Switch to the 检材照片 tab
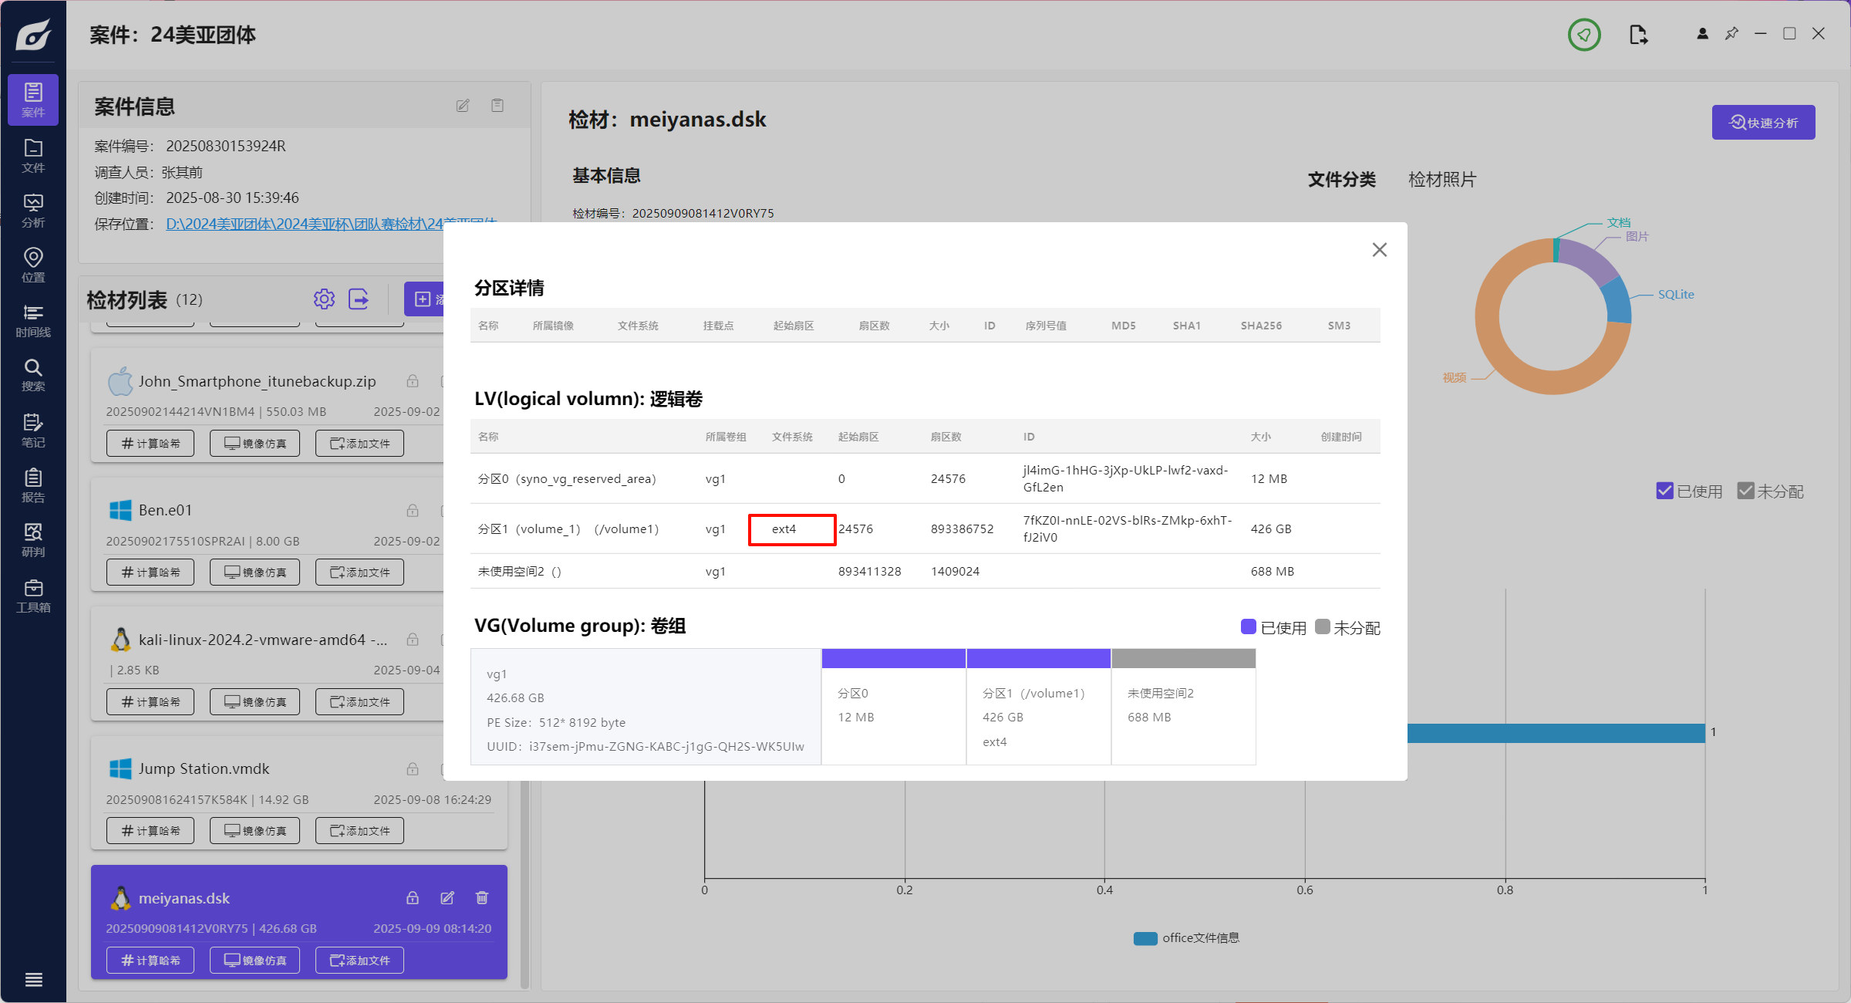Viewport: 1851px width, 1003px height. click(x=1441, y=180)
